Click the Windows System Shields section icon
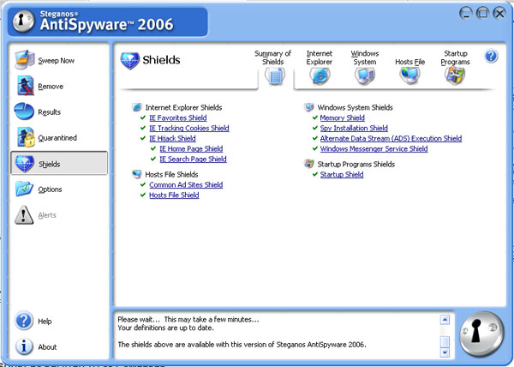Viewport: 514px width, 367px height. coord(309,107)
